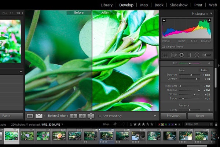Open navigator zoom ratio stepper
The height and width of the screenshot is (147, 220).
pos(22,13)
